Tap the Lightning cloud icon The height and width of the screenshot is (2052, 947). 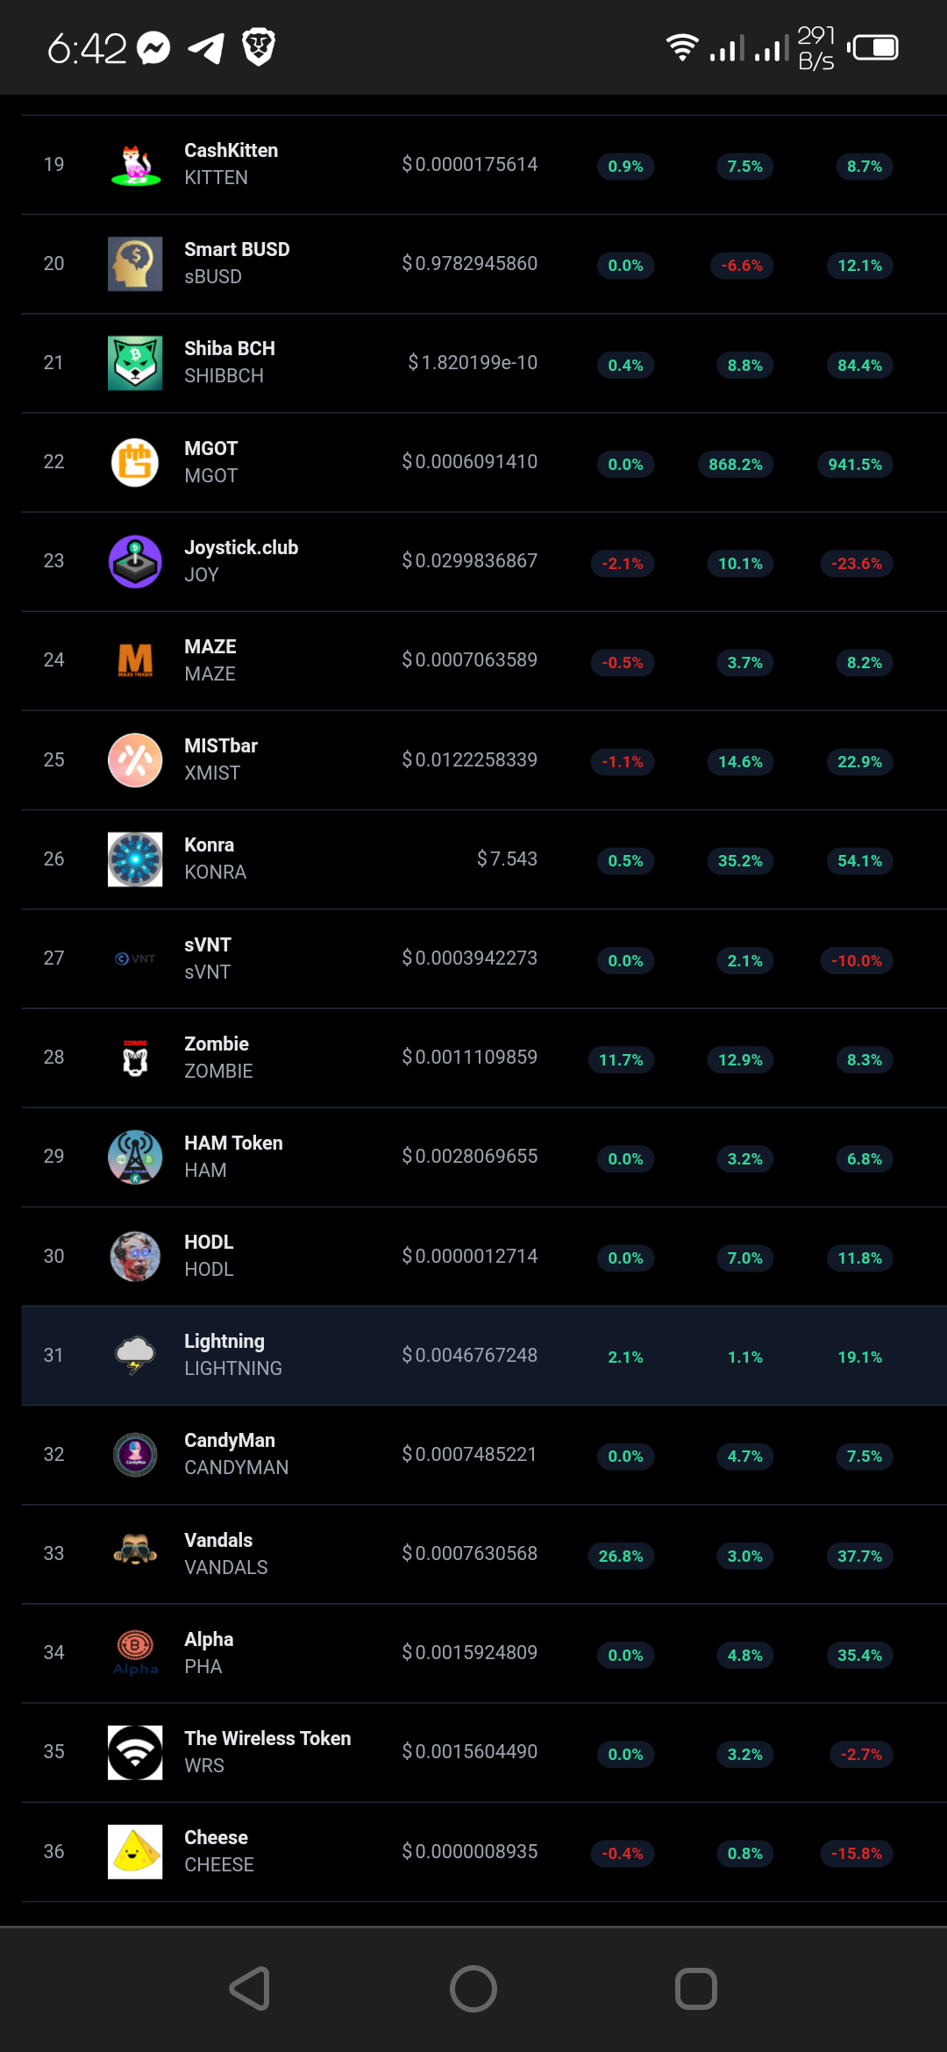coord(135,1355)
